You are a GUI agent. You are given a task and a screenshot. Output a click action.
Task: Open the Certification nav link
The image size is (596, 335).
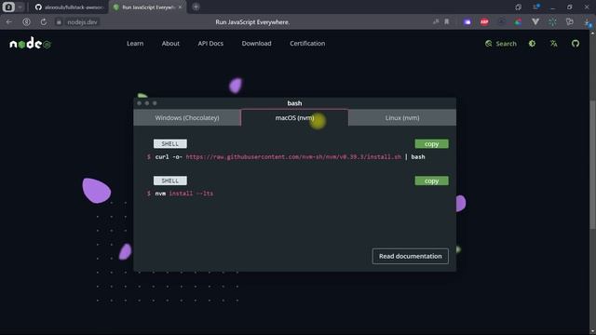pyautogui.click(x=307, y=44)
